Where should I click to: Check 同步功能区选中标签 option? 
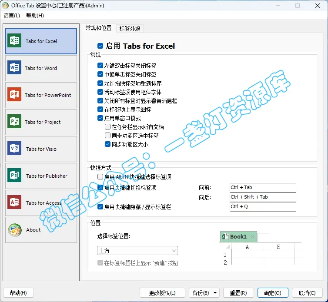tap(107, 136)
